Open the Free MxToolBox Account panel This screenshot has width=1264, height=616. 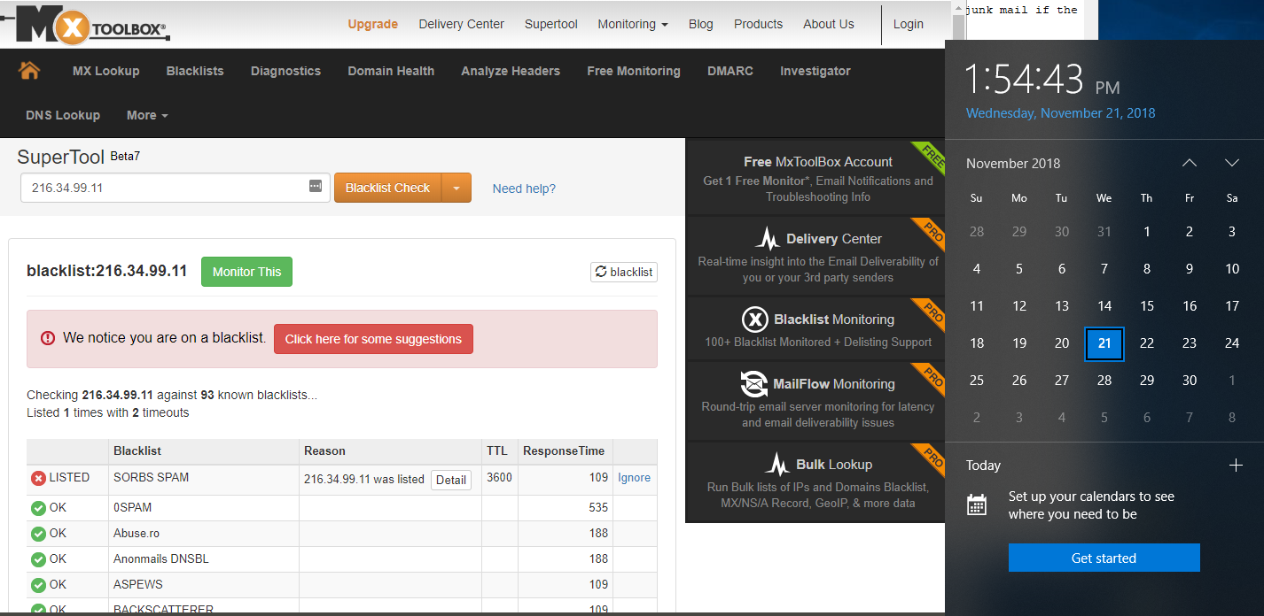coord(815,178)
